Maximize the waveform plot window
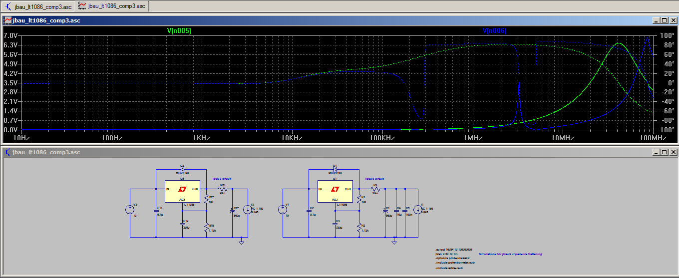 (664, 20)
